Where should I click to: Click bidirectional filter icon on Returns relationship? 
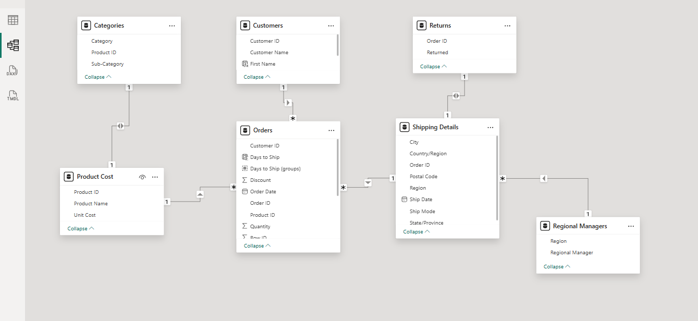pos(456,95)
